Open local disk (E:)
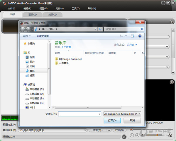176x141 pixels. coord(35,98)
